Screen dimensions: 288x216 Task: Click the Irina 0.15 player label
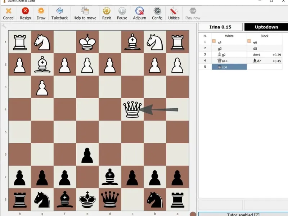pos(220,27)
